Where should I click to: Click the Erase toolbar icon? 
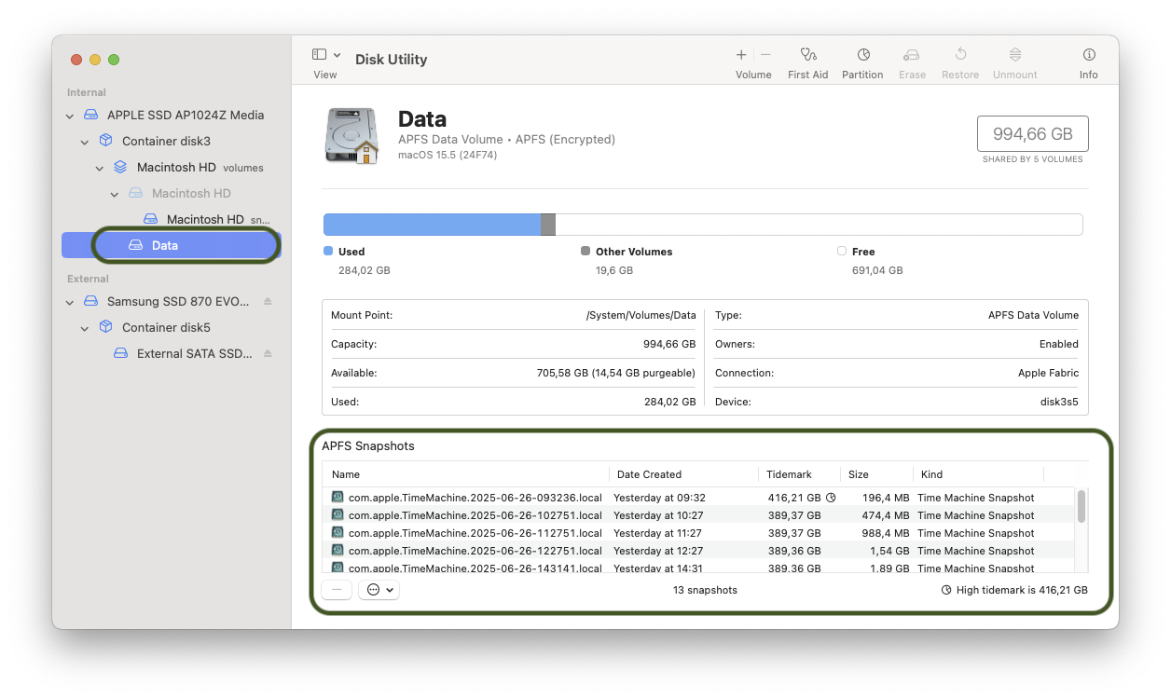point(912,55)
